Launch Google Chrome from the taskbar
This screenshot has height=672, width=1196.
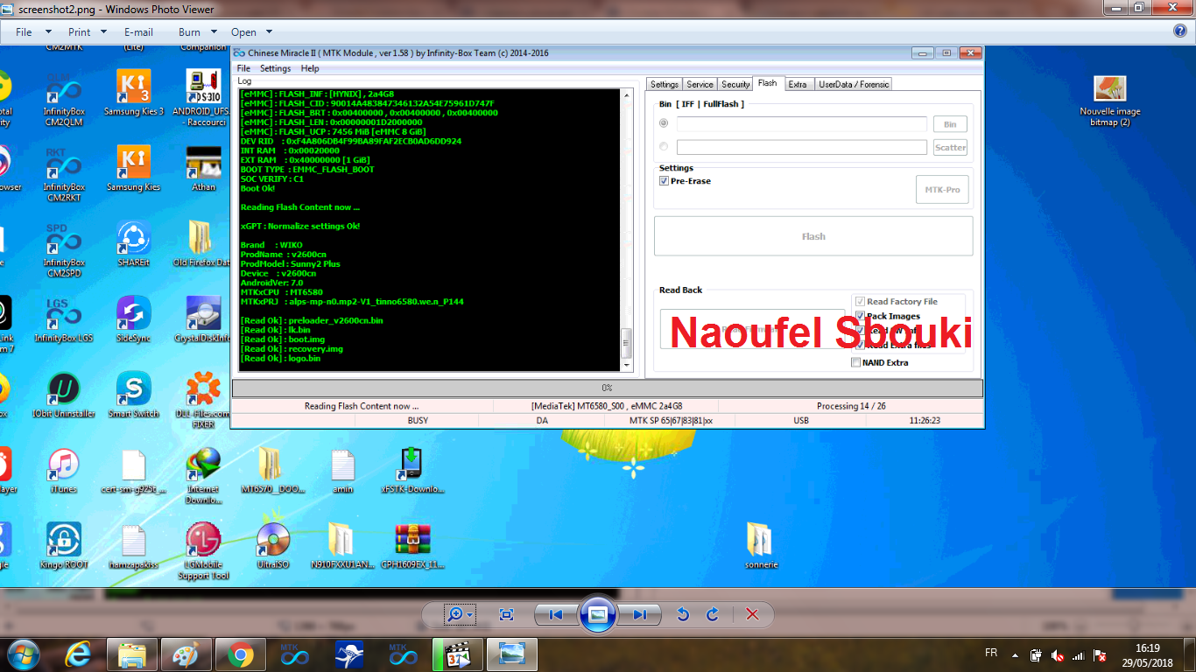coord(241,654)
